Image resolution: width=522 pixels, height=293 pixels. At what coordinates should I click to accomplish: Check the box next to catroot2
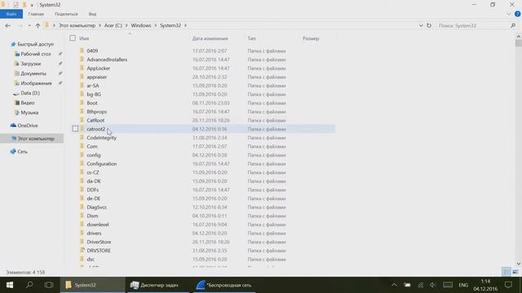pos(75,129)
